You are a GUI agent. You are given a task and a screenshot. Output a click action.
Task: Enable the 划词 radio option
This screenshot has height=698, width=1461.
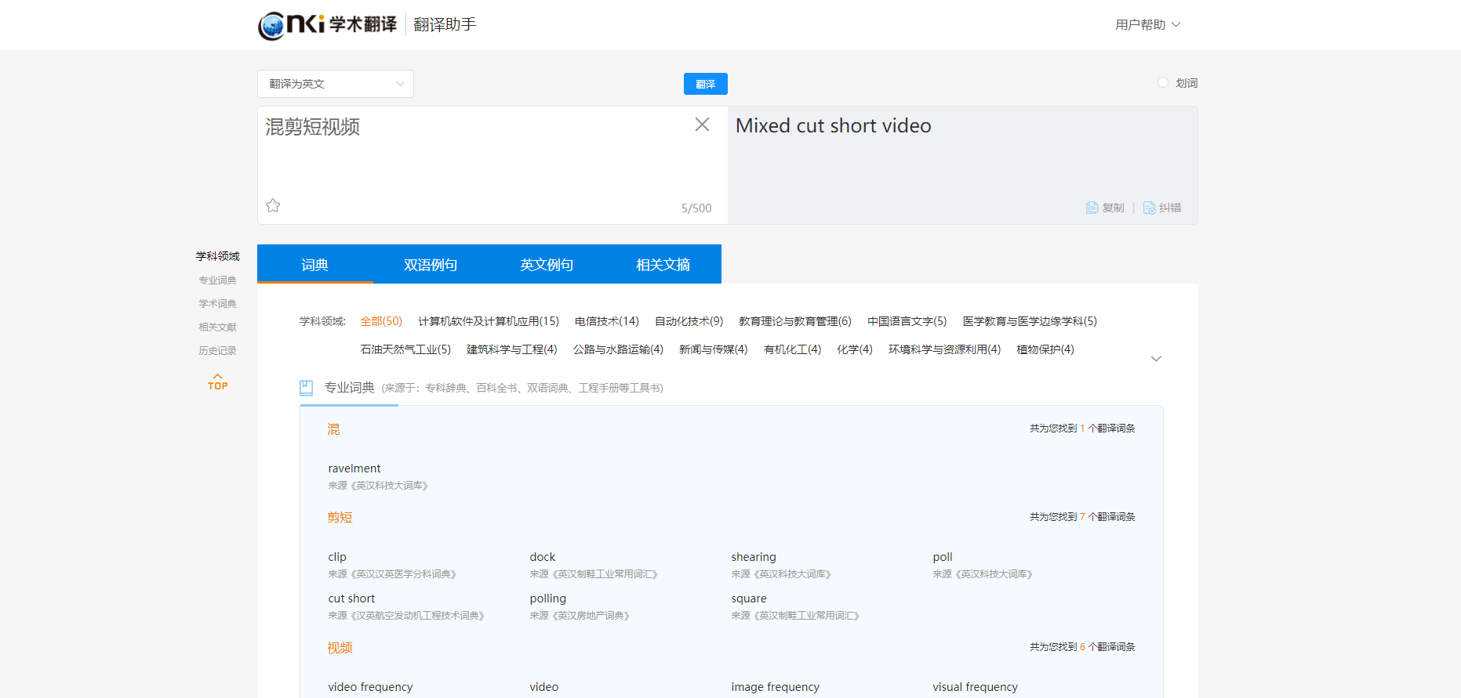1163,82
